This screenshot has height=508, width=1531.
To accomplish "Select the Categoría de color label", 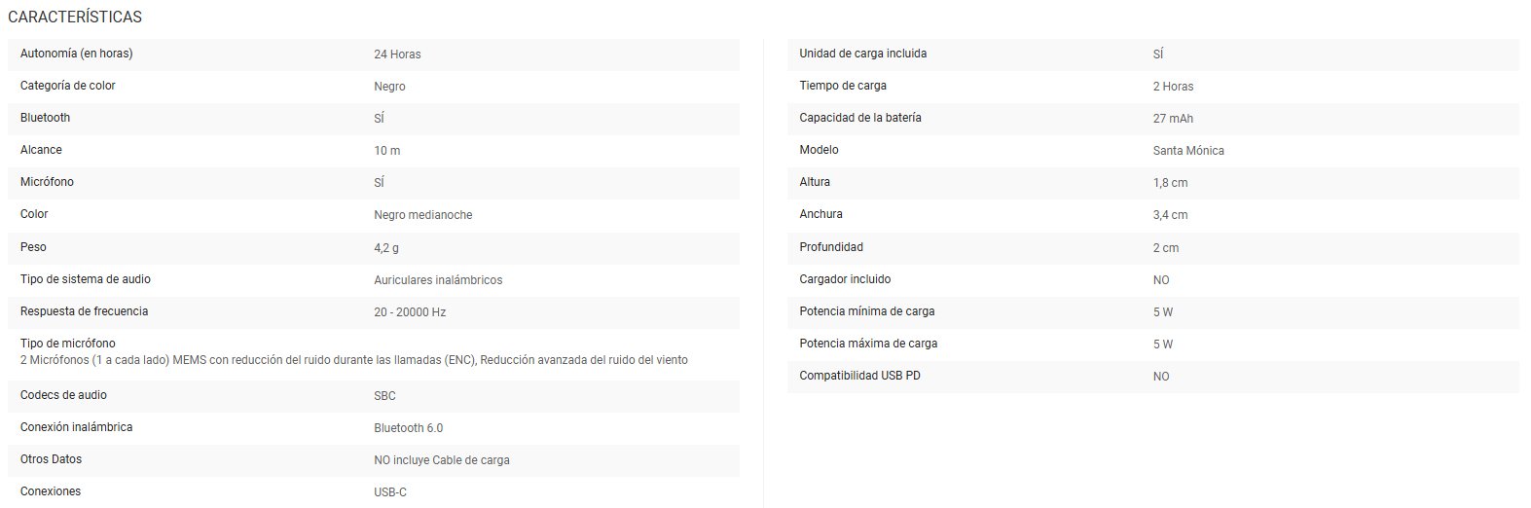I will coord(67,86).
